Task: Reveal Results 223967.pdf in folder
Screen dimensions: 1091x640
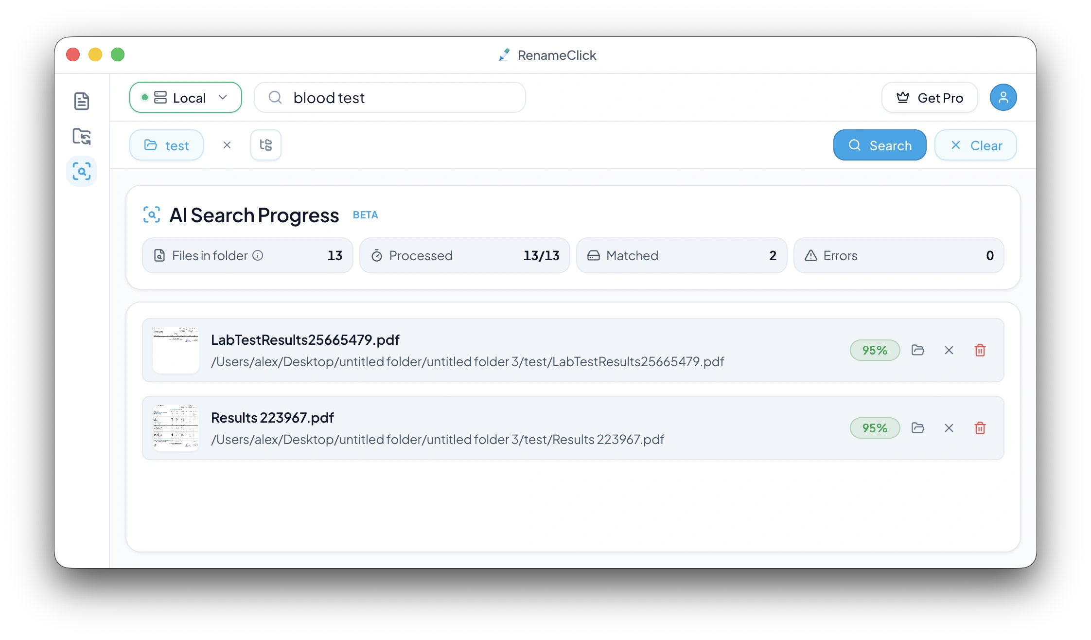Action: (x=917, y=428)
